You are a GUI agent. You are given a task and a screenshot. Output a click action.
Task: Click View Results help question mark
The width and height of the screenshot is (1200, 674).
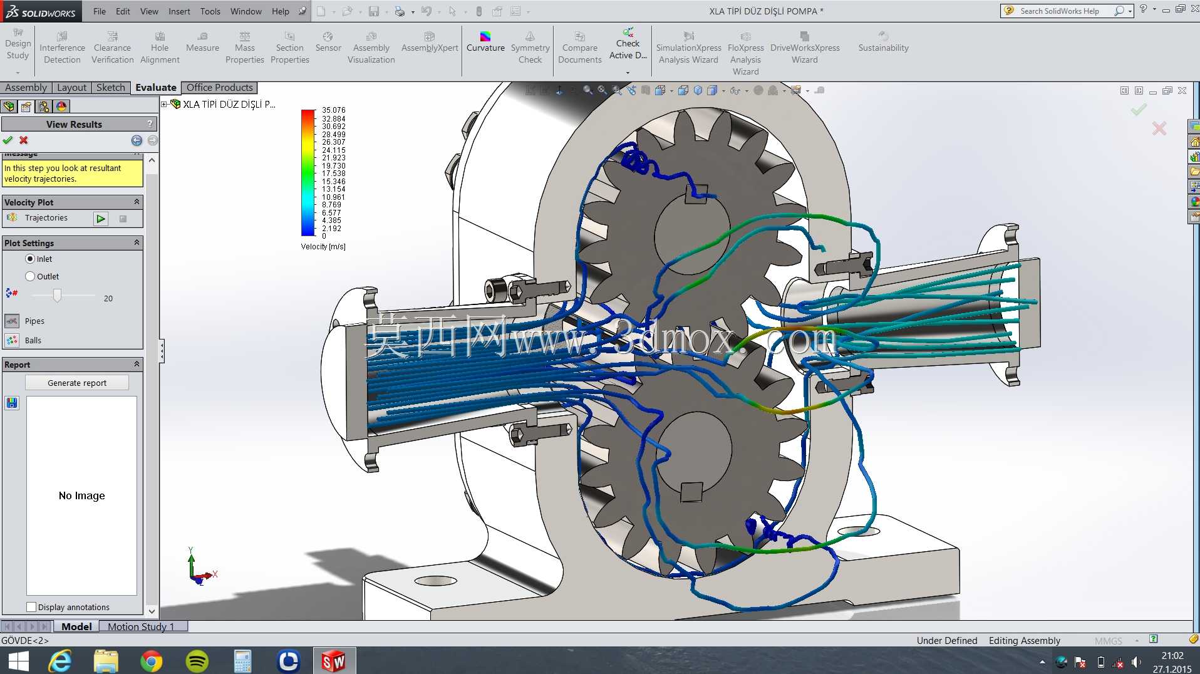[150, 124]
